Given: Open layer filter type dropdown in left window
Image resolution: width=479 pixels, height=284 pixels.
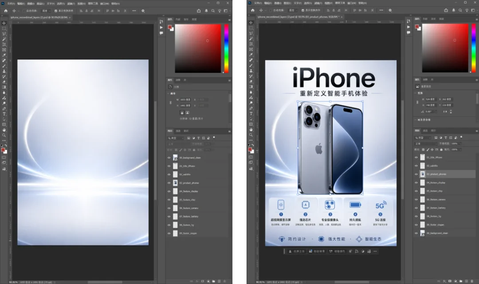Looking at the screenshot, I should click(176, 138).
